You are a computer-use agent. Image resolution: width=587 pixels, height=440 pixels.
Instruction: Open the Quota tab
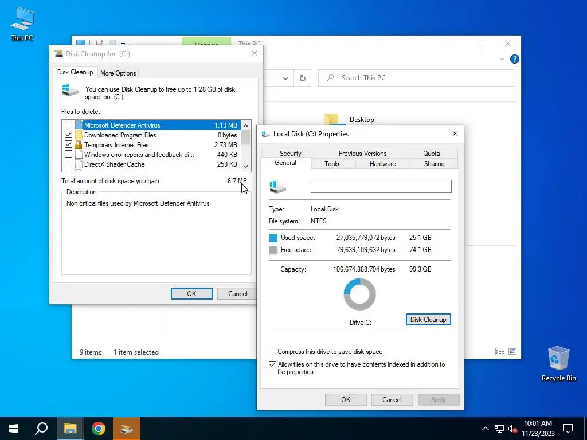pos(431,154)
